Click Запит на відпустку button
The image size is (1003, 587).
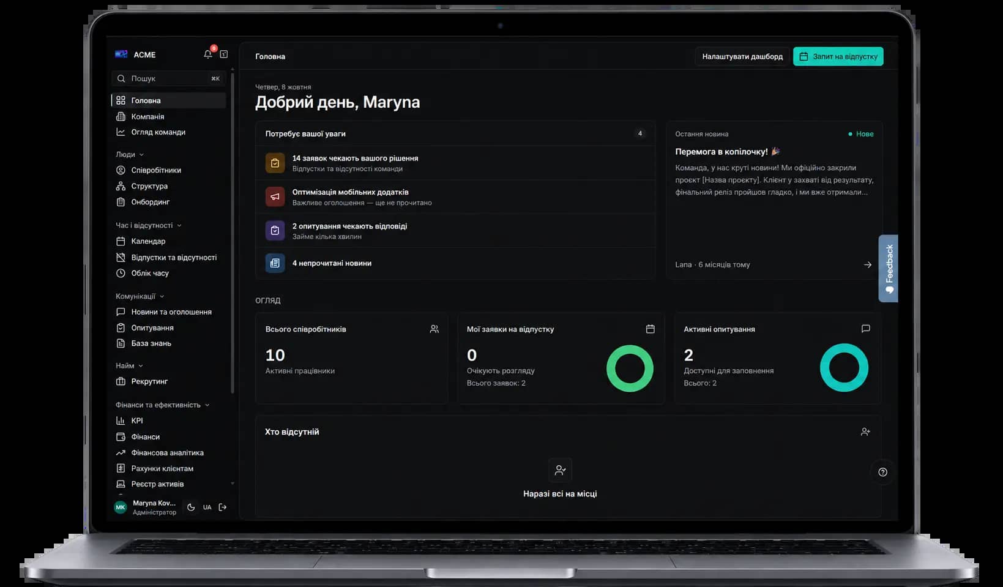838,56
